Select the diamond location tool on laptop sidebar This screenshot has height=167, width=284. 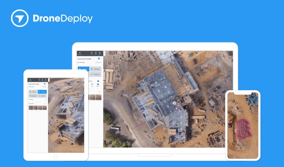92,84
